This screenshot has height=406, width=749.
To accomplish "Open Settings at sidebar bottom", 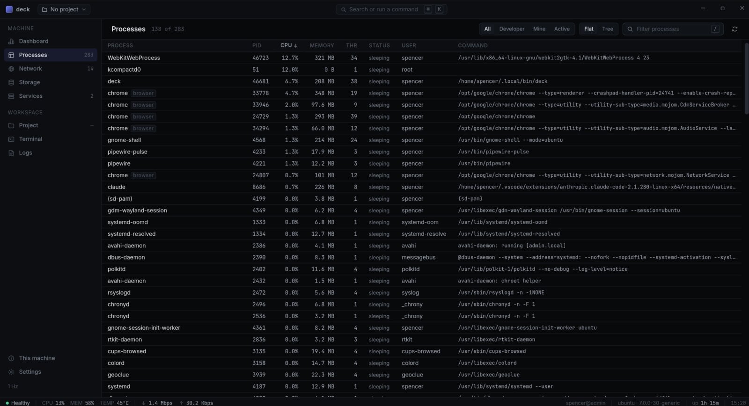I will point(51,372).
